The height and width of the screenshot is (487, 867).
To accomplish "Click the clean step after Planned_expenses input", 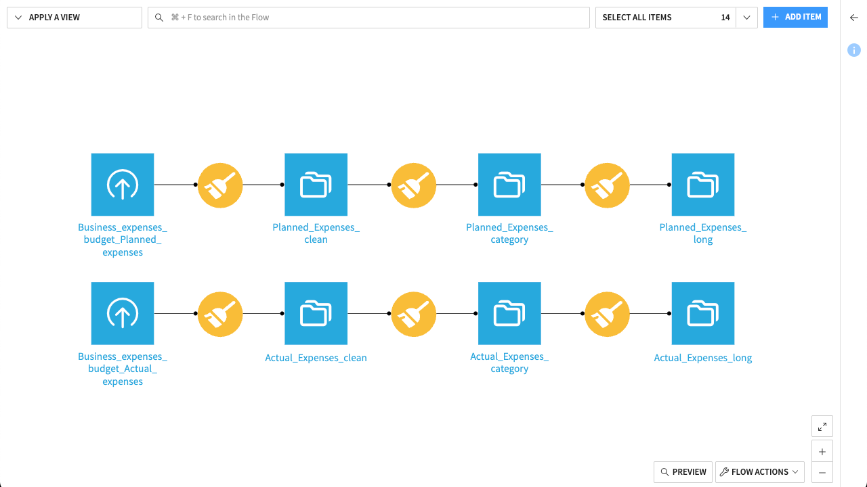I will point(220,185).
